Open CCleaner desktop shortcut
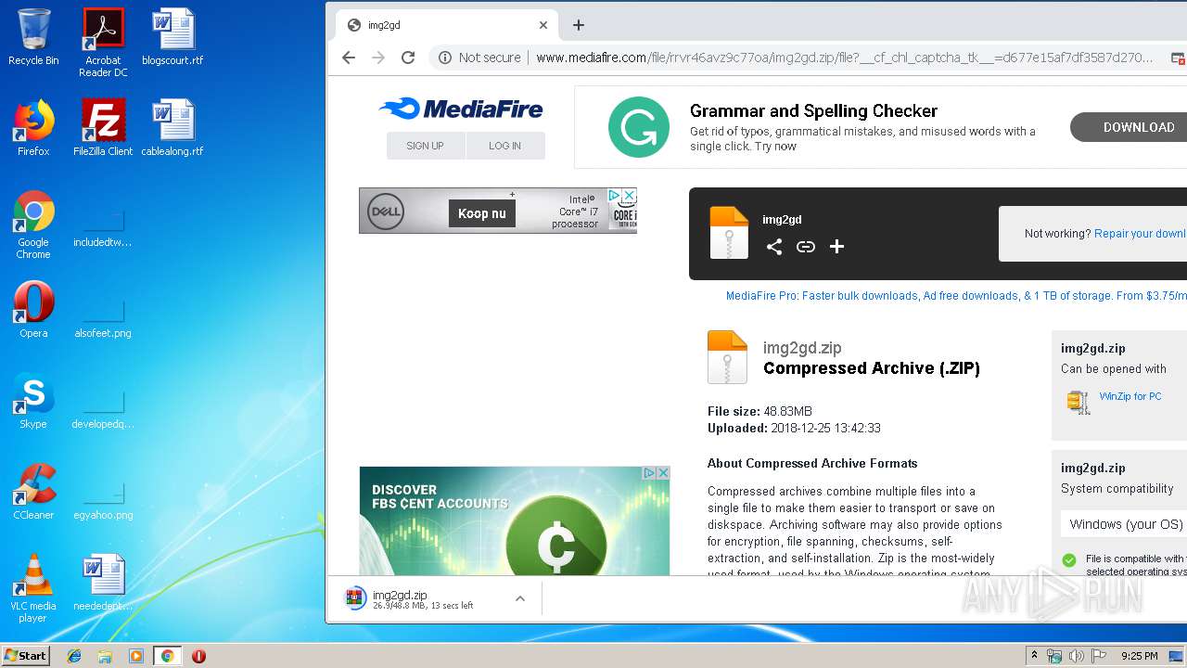The width and height of the screenshot is (1187, 668). coord(33,492)
